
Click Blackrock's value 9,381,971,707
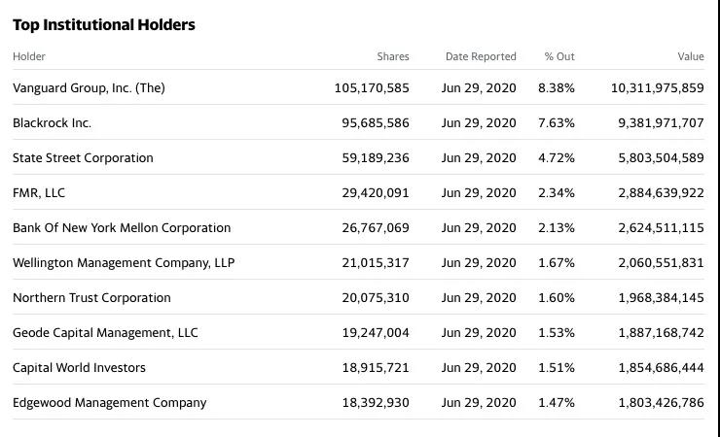point(661,123)
